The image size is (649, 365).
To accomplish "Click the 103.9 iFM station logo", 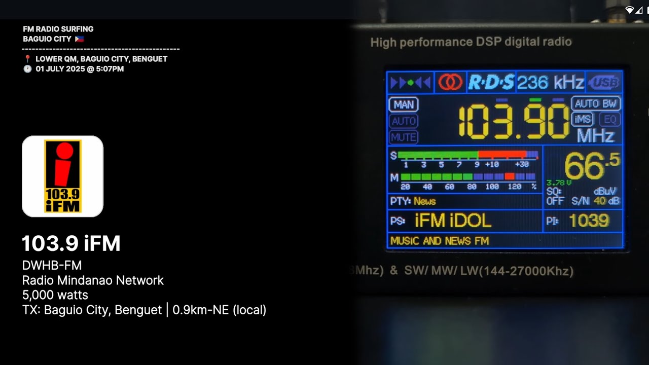I will 62,176.
